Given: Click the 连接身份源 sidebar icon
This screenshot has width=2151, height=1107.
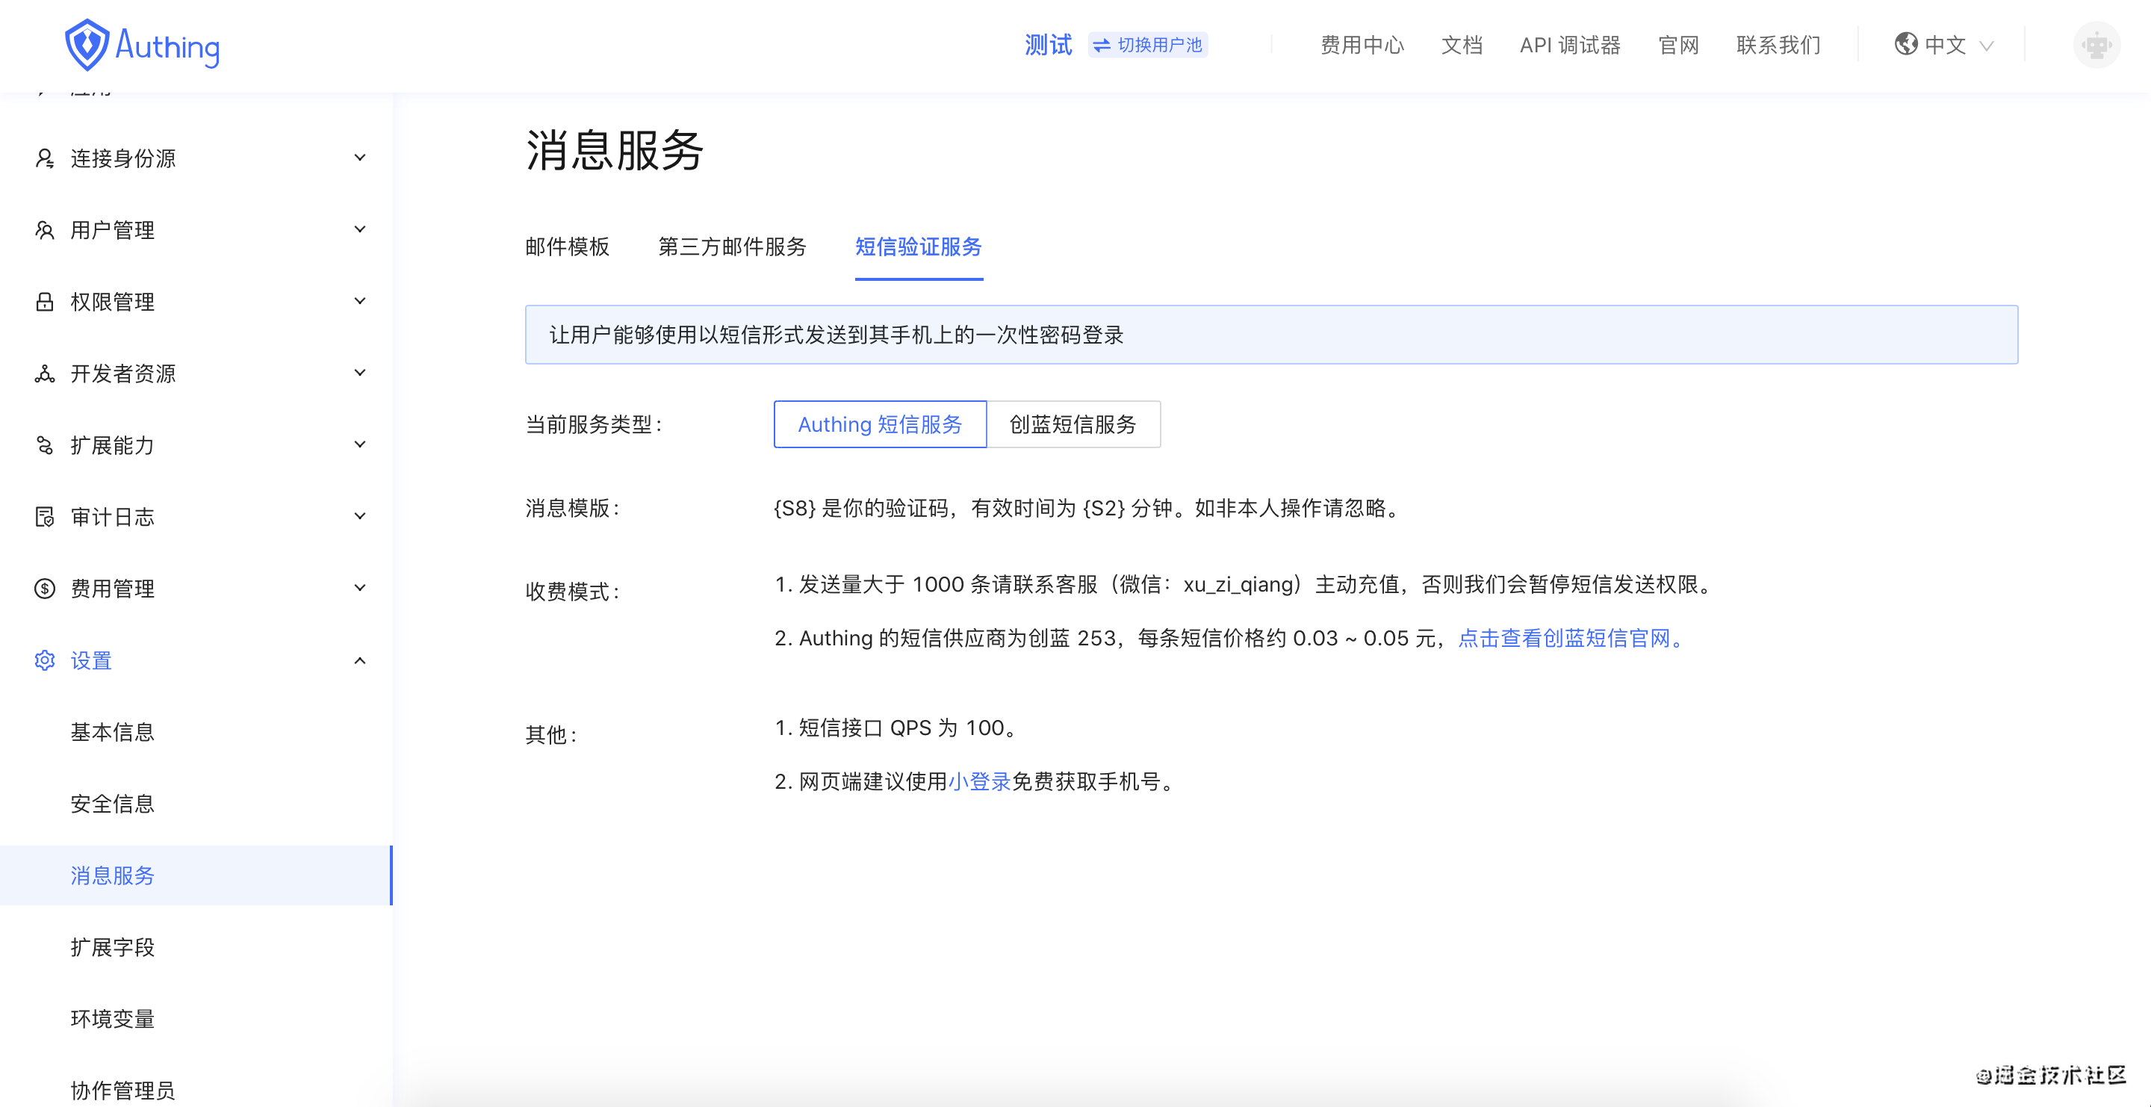Looking at the screenshot, I should (x=44, y=158).
